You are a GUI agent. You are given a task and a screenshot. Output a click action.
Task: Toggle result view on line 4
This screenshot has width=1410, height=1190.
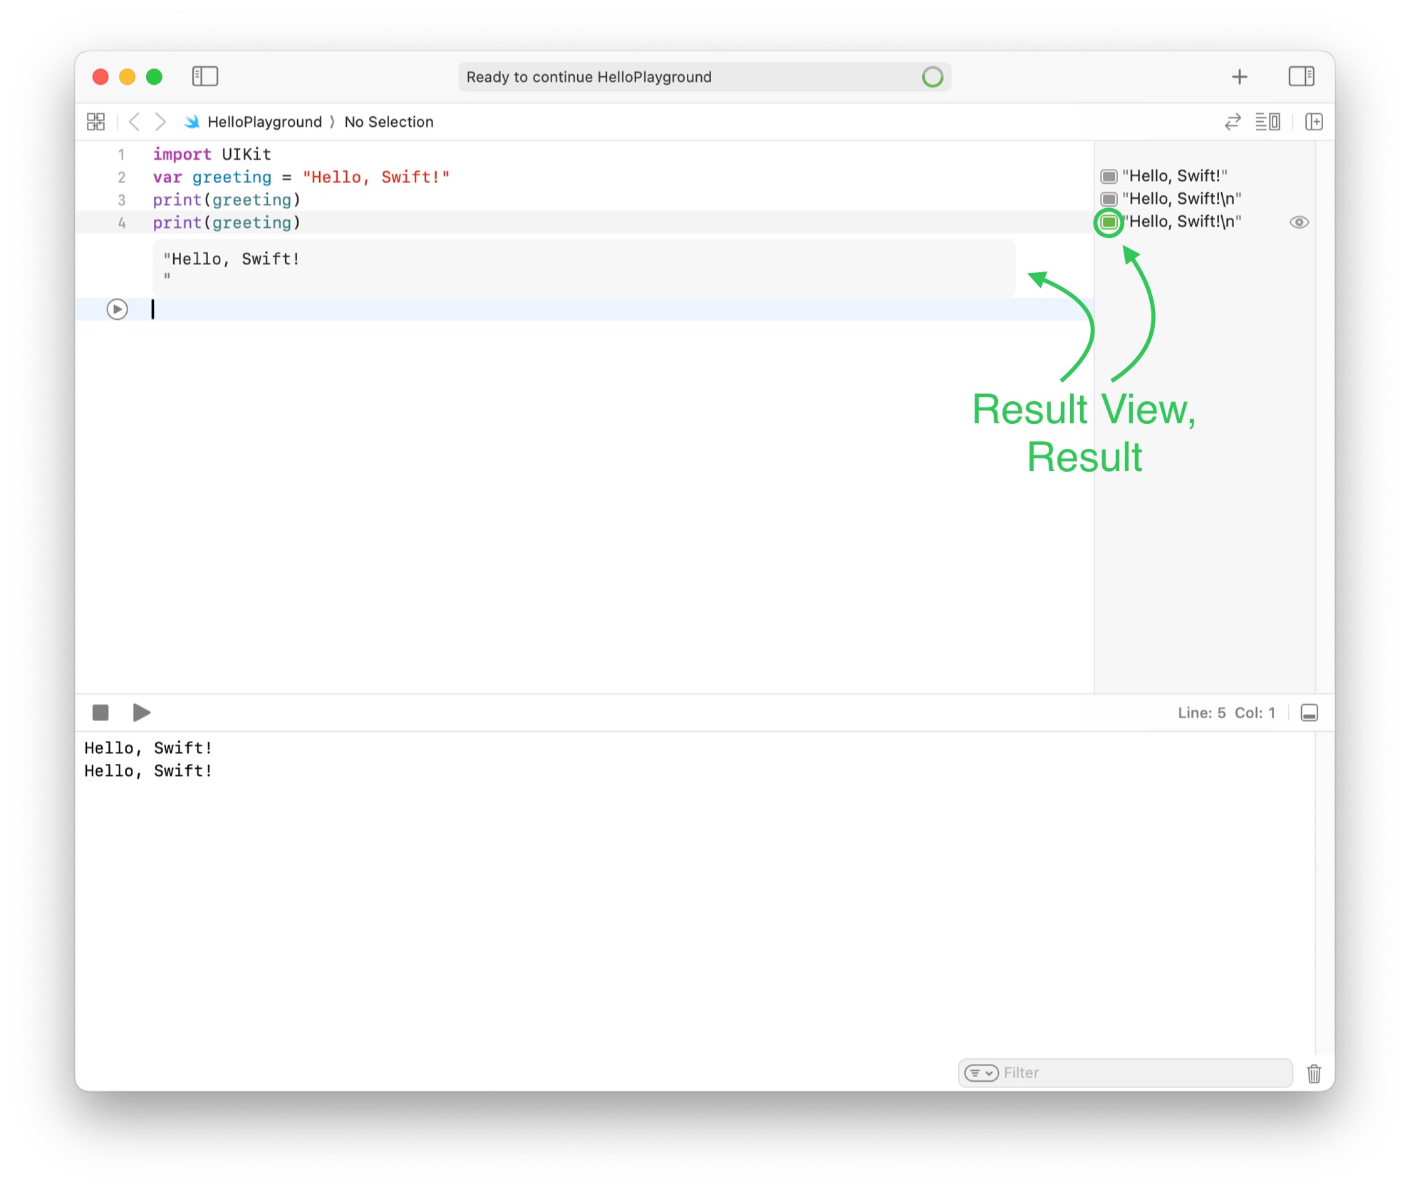1109,222
